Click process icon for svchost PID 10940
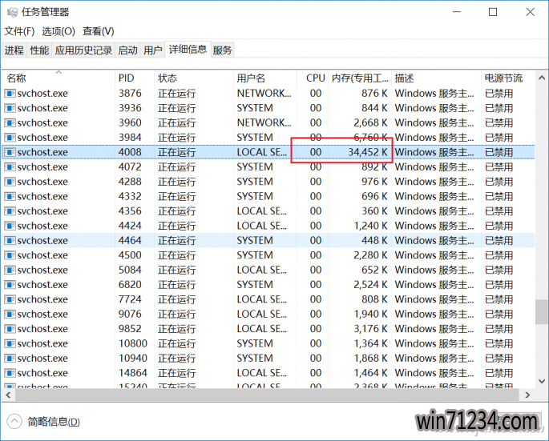549x441 pixels. pos(10,358)
